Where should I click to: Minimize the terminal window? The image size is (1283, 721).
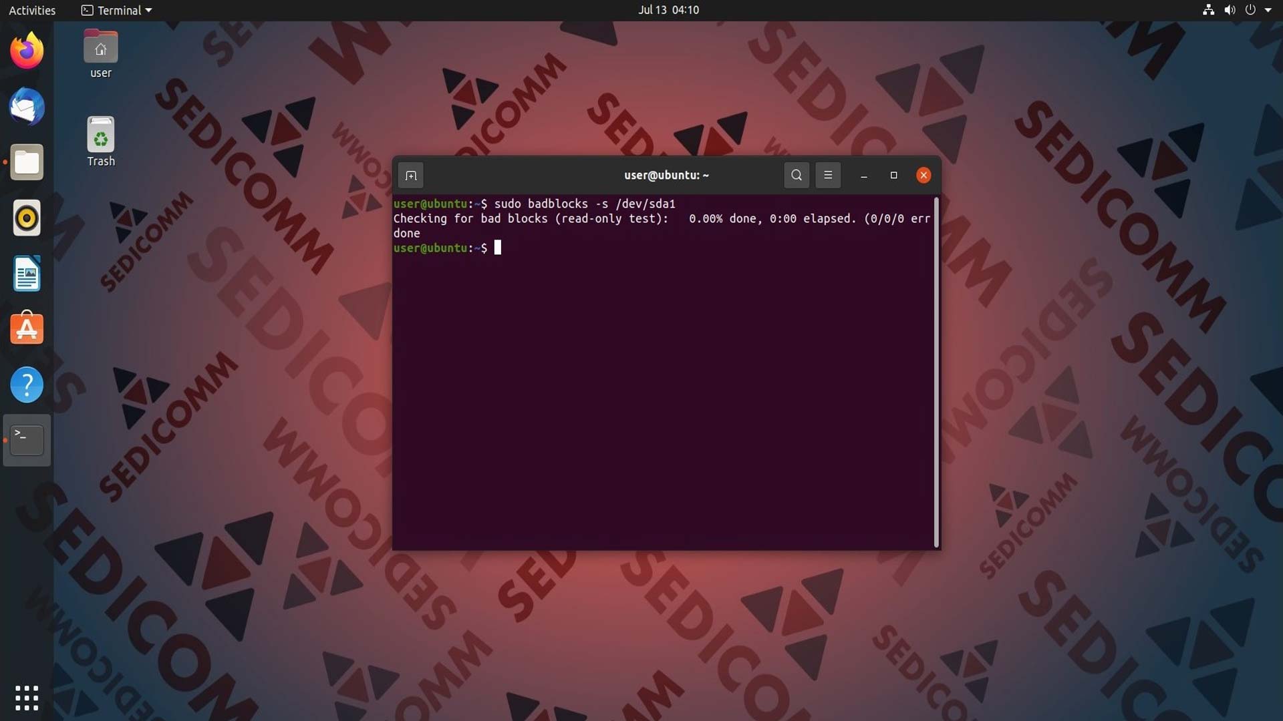pyautogui.click(x=864, y=176)
